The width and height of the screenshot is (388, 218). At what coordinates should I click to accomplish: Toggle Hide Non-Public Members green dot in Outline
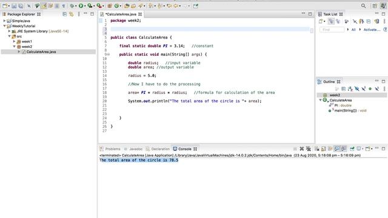(x=370, y=89)
